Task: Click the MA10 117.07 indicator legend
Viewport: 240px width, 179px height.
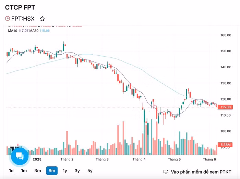Action: tap(18, 31)
